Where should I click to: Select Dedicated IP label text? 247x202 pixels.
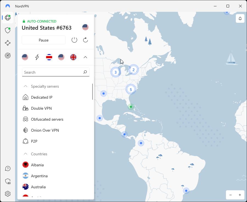click(42, 97)
